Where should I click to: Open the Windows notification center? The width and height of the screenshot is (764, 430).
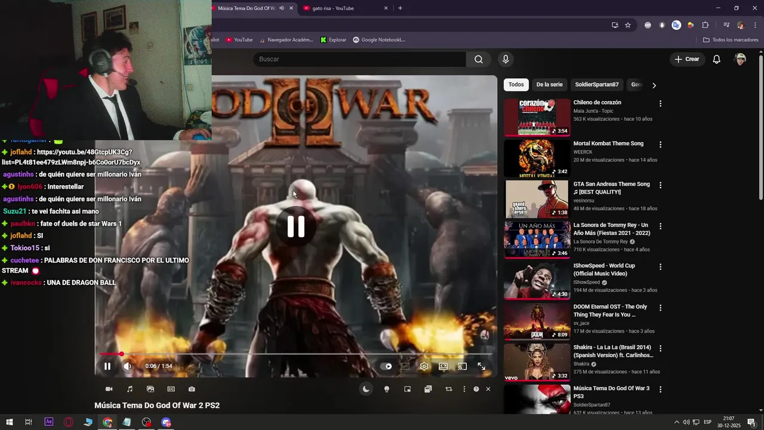tap(752, 422)
